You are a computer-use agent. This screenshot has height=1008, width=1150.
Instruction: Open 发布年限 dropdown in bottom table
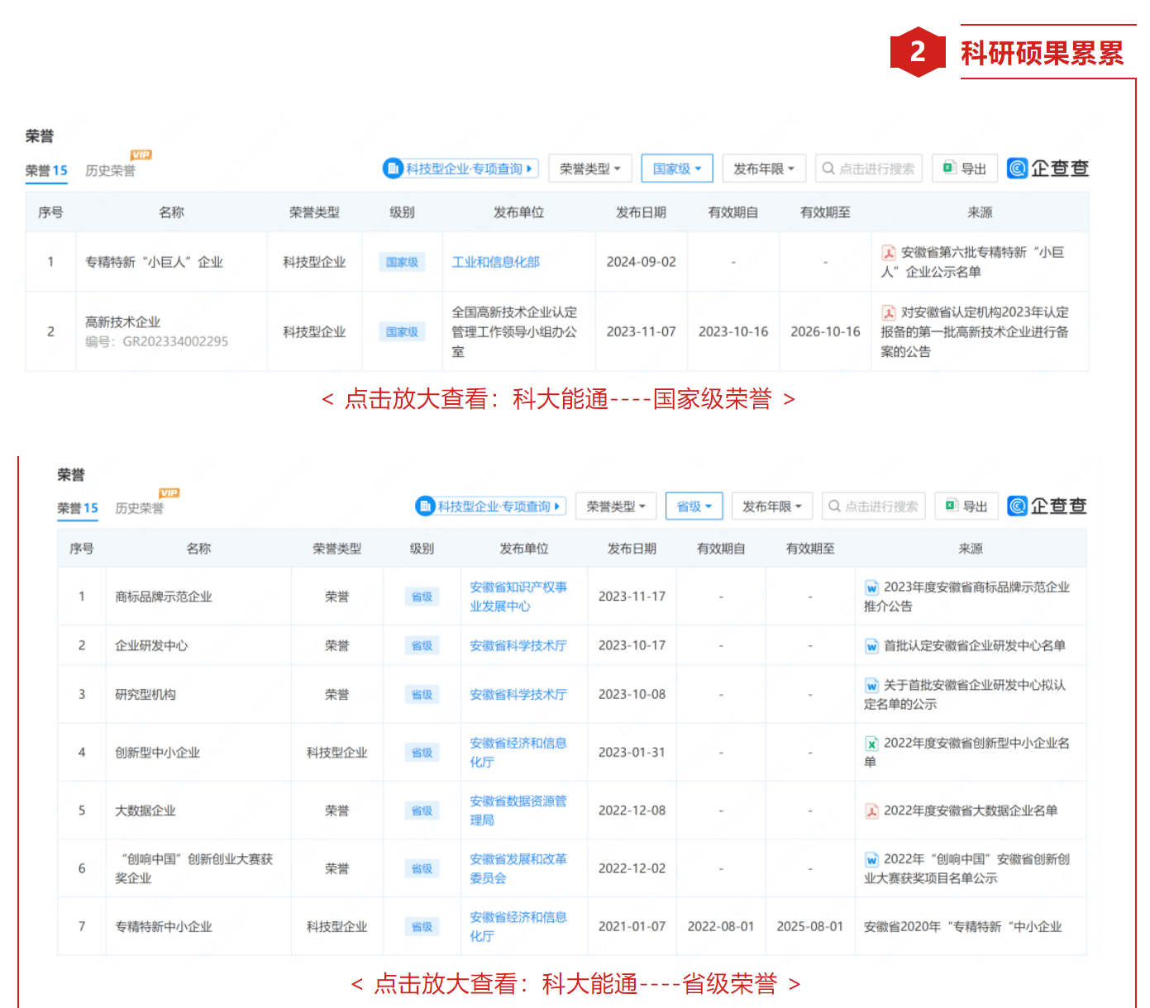(771, 506)
